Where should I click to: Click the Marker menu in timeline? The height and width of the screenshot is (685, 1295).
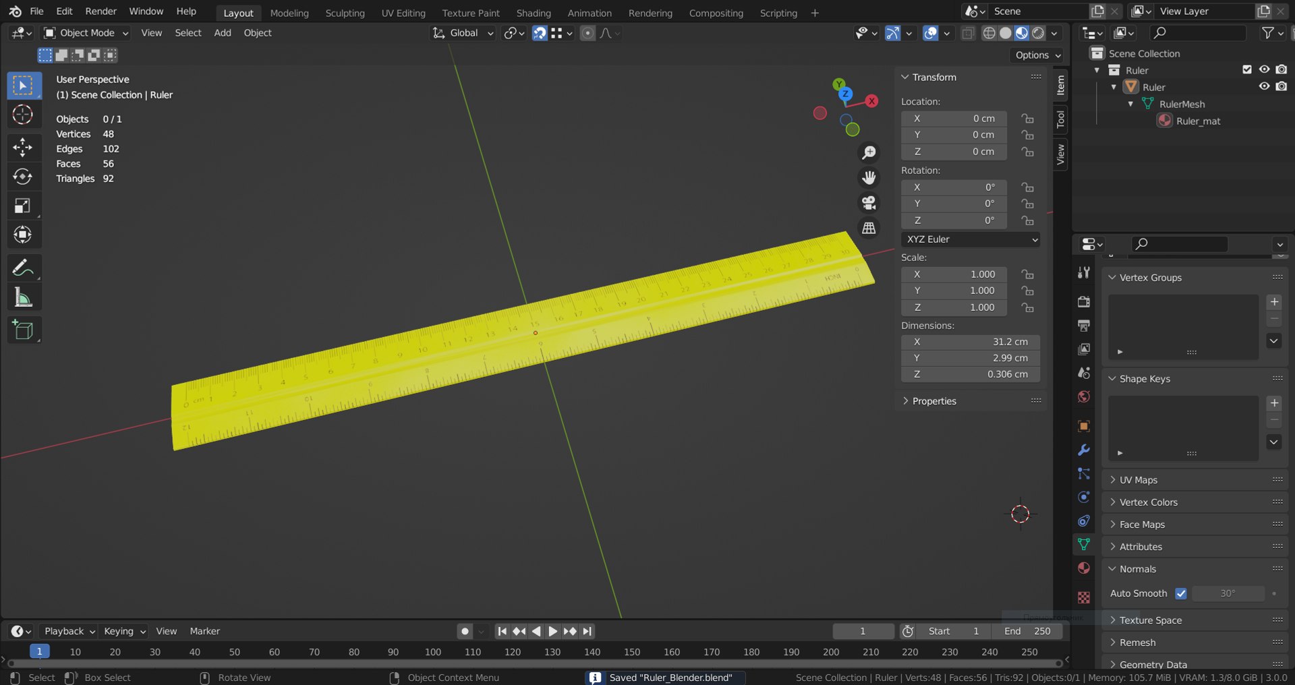click(205, 631)
